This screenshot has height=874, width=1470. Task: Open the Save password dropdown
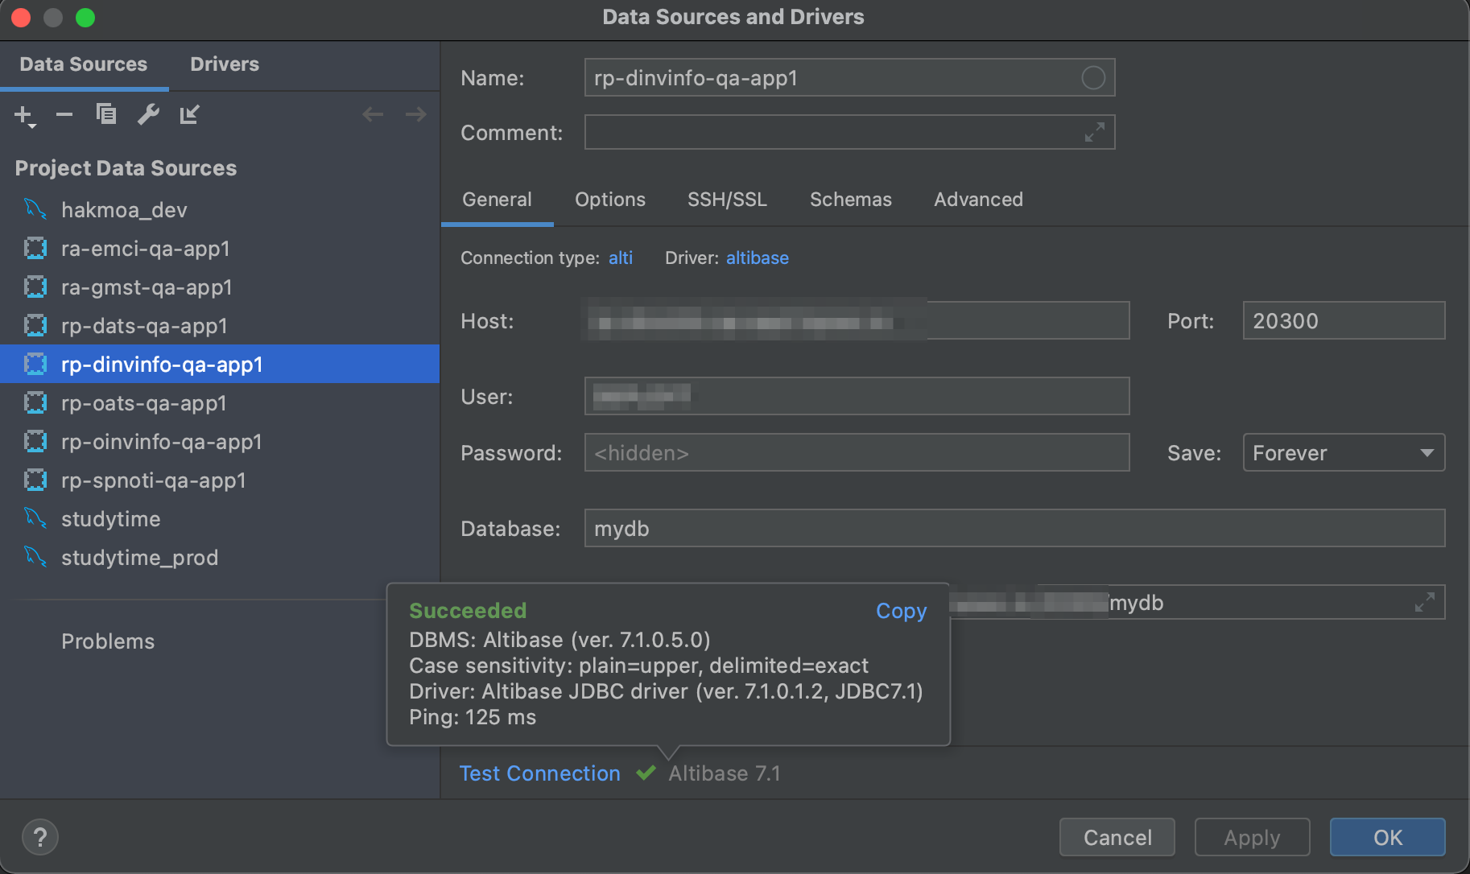(1344, 453)
